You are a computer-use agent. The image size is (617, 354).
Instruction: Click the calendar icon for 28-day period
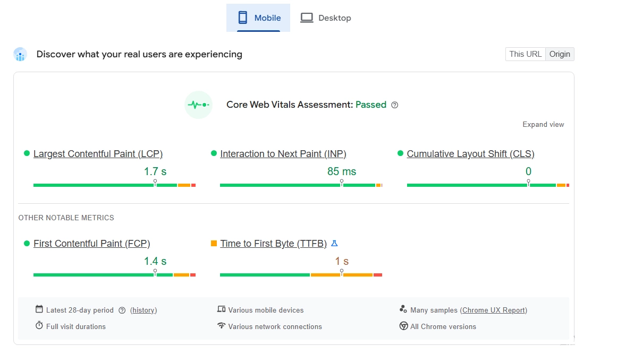point(39,309)
